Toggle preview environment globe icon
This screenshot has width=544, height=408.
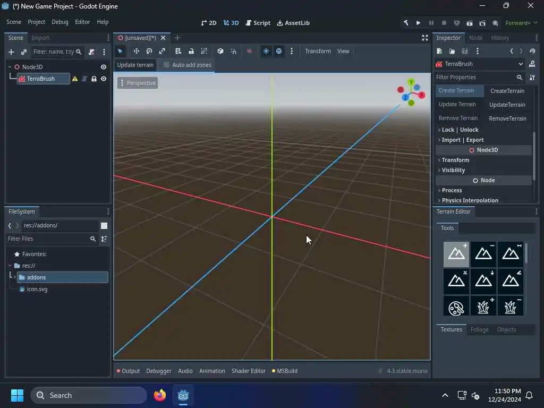point(279,52)
